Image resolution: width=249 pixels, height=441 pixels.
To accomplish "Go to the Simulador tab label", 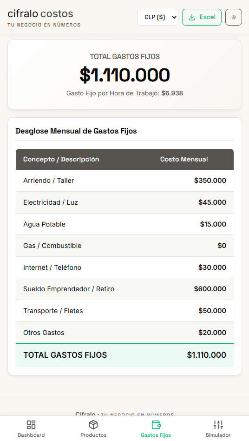I will 218,435.
